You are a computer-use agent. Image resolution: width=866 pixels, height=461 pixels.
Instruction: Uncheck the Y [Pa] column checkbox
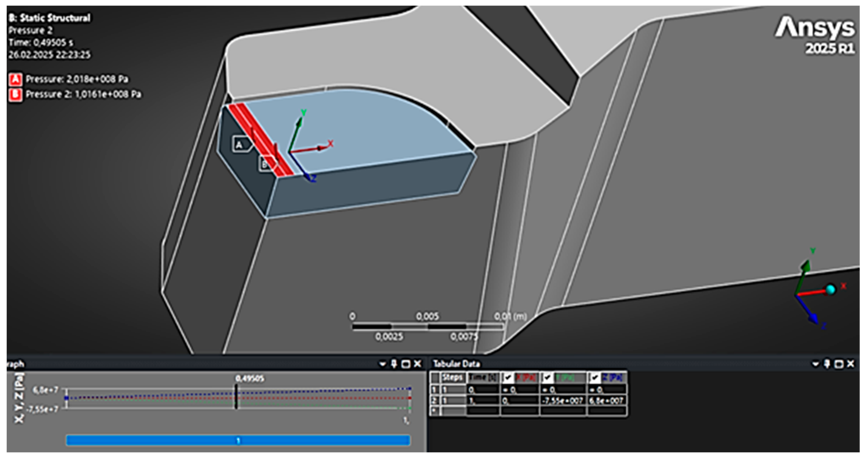coord(548,378)
